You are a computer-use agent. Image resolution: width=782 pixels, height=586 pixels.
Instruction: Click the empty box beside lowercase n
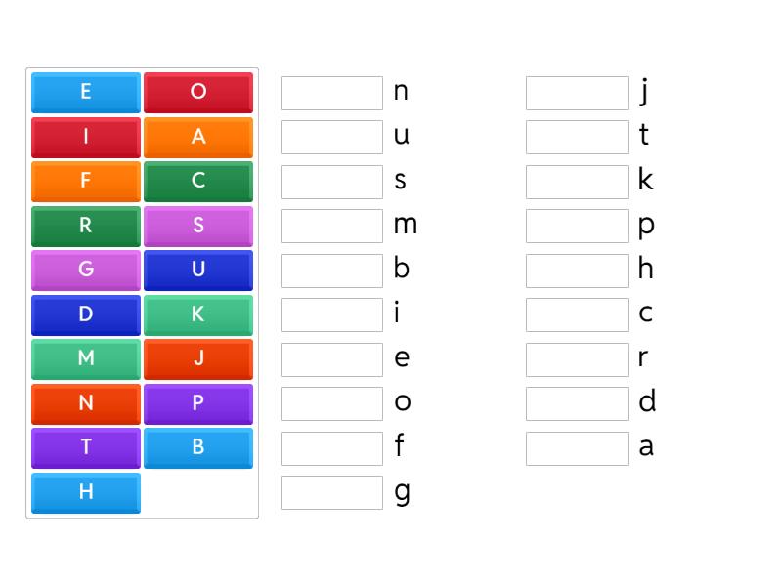click(x=330, y=92)
